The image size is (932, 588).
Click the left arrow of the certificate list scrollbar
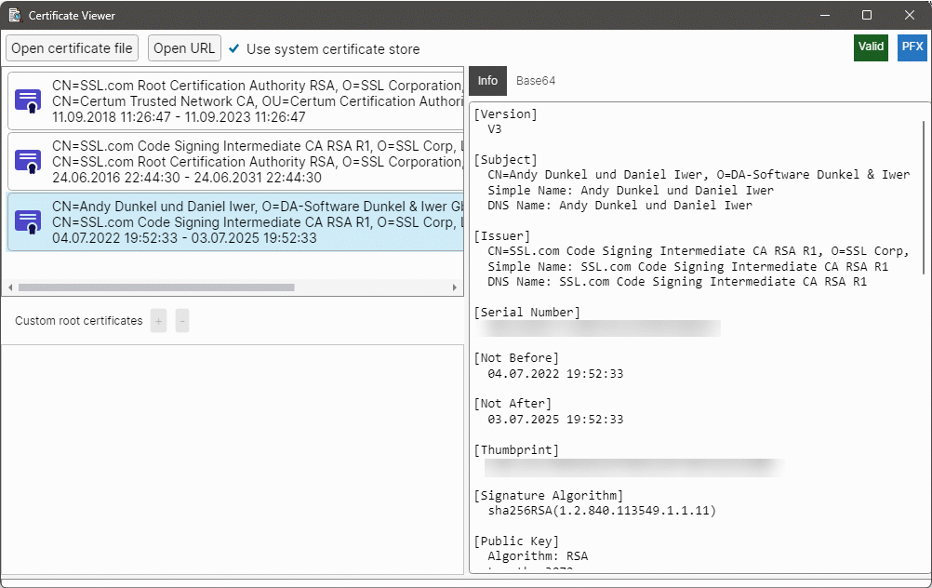tap(10, 287)
